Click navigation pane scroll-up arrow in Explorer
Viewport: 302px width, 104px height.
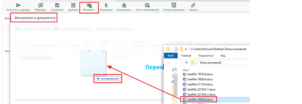pos(176,69)
